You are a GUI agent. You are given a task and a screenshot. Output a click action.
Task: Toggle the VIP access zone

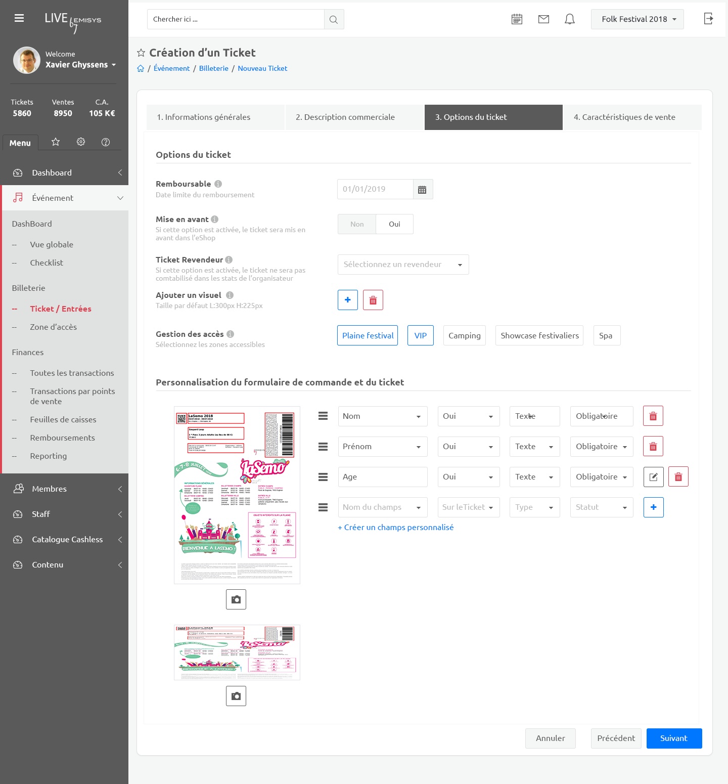click(421, 335)
